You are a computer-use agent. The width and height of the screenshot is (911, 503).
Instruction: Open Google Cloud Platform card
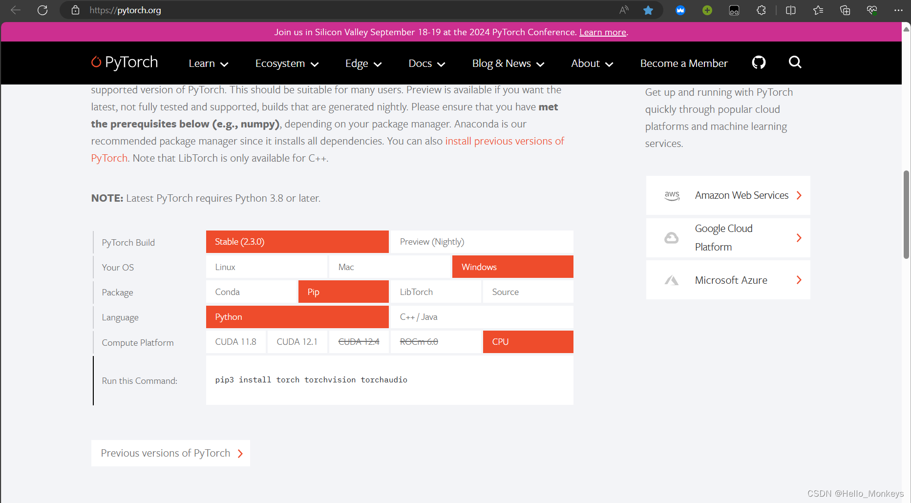click(728, 238)
